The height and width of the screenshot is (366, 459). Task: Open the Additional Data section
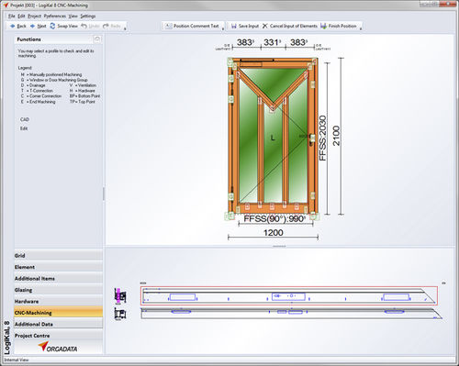(58, 324)
